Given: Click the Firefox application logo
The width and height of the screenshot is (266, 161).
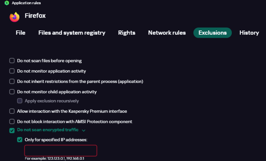Looking at the screenshot, I should pyautogui.click(x=14, y=17).
